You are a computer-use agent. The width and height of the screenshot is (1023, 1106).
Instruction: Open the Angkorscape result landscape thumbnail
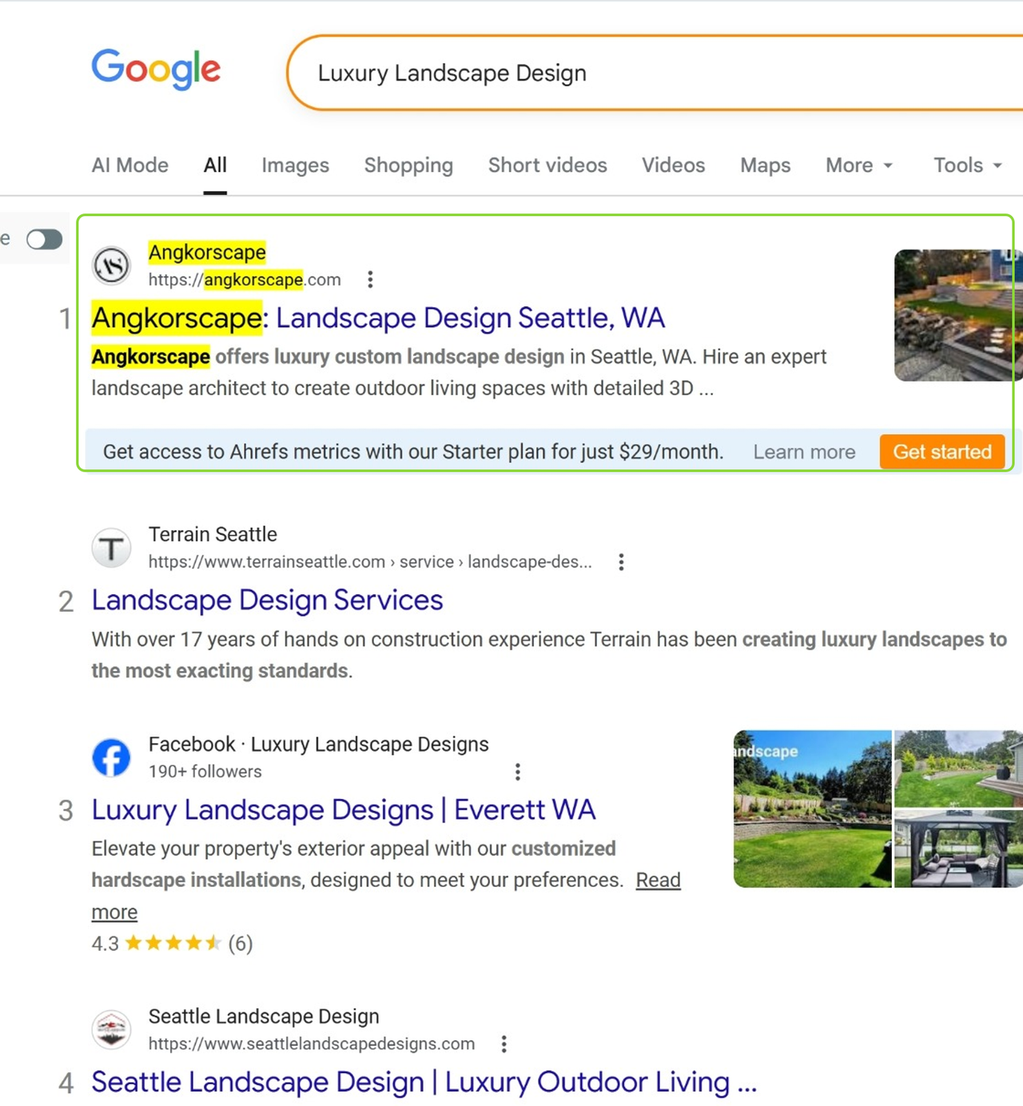tap(958, 315)
